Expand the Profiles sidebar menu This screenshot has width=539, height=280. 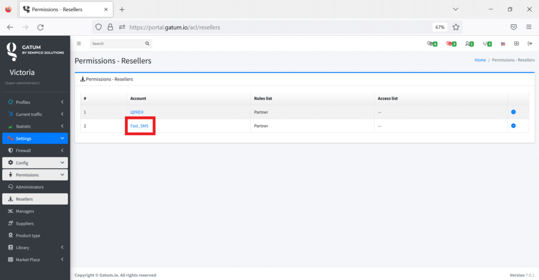coord(35,102)
